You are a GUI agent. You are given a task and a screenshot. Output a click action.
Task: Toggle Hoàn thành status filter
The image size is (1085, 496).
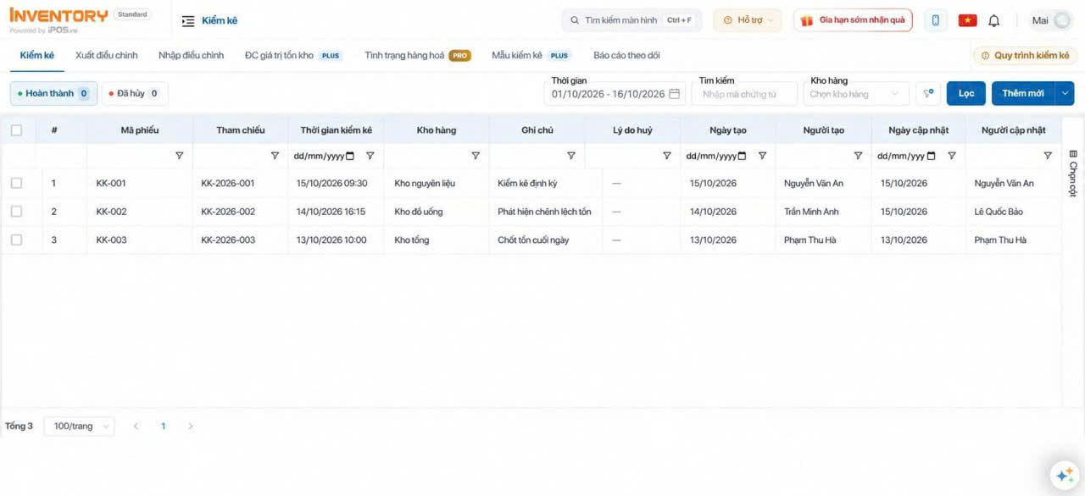(x=53, y=93)
